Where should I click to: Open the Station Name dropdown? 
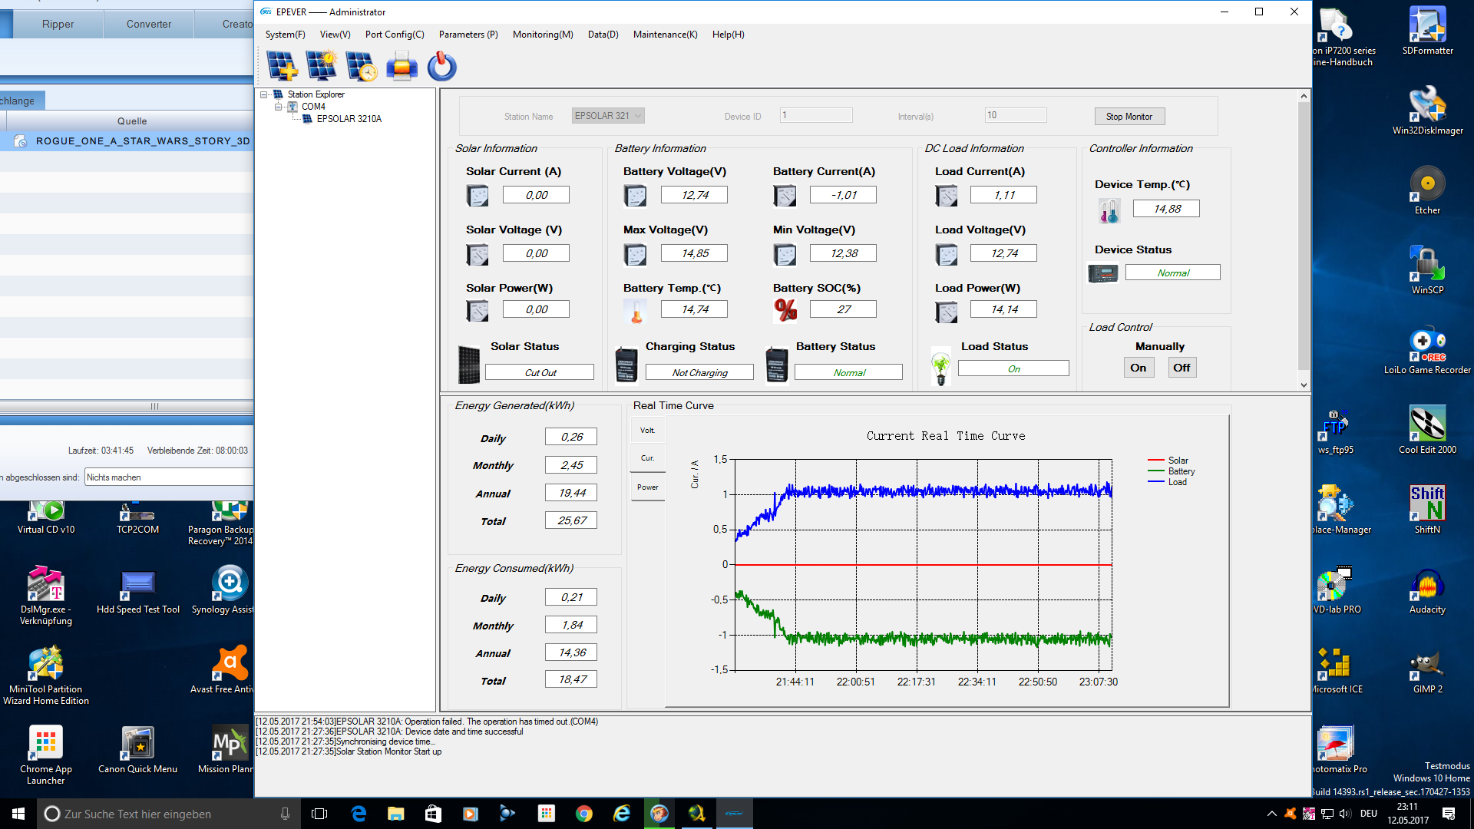(637, 116)
